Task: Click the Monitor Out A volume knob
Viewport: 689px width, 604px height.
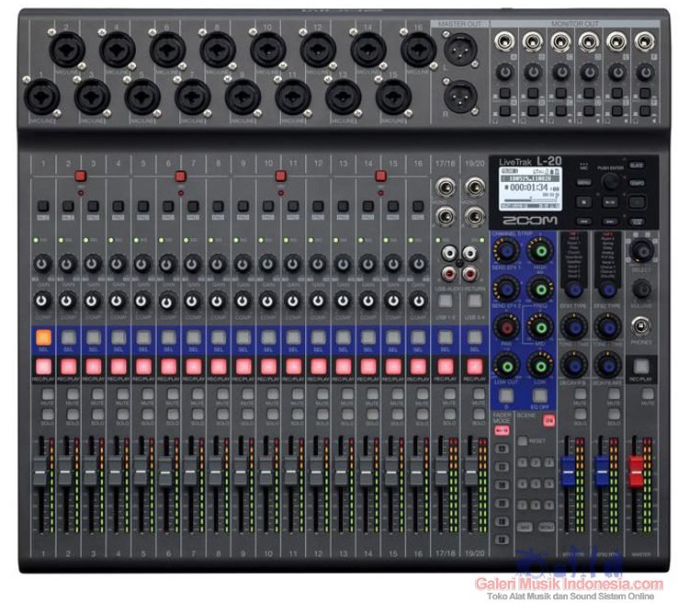Action: click(x=505, y=72)
